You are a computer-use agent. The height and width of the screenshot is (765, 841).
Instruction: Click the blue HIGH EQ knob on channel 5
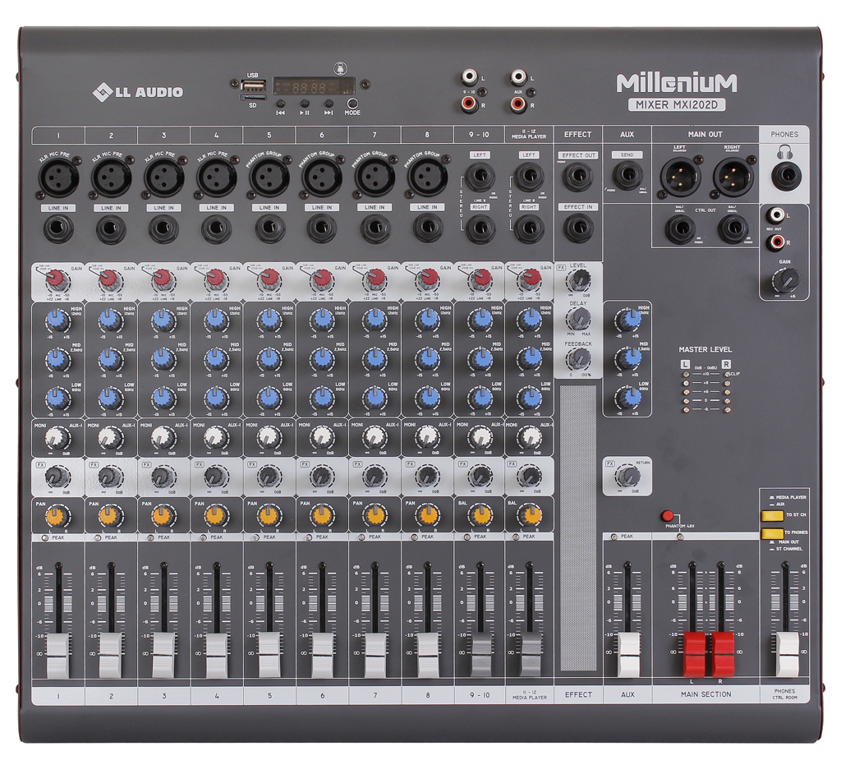[x=268, y=320]
